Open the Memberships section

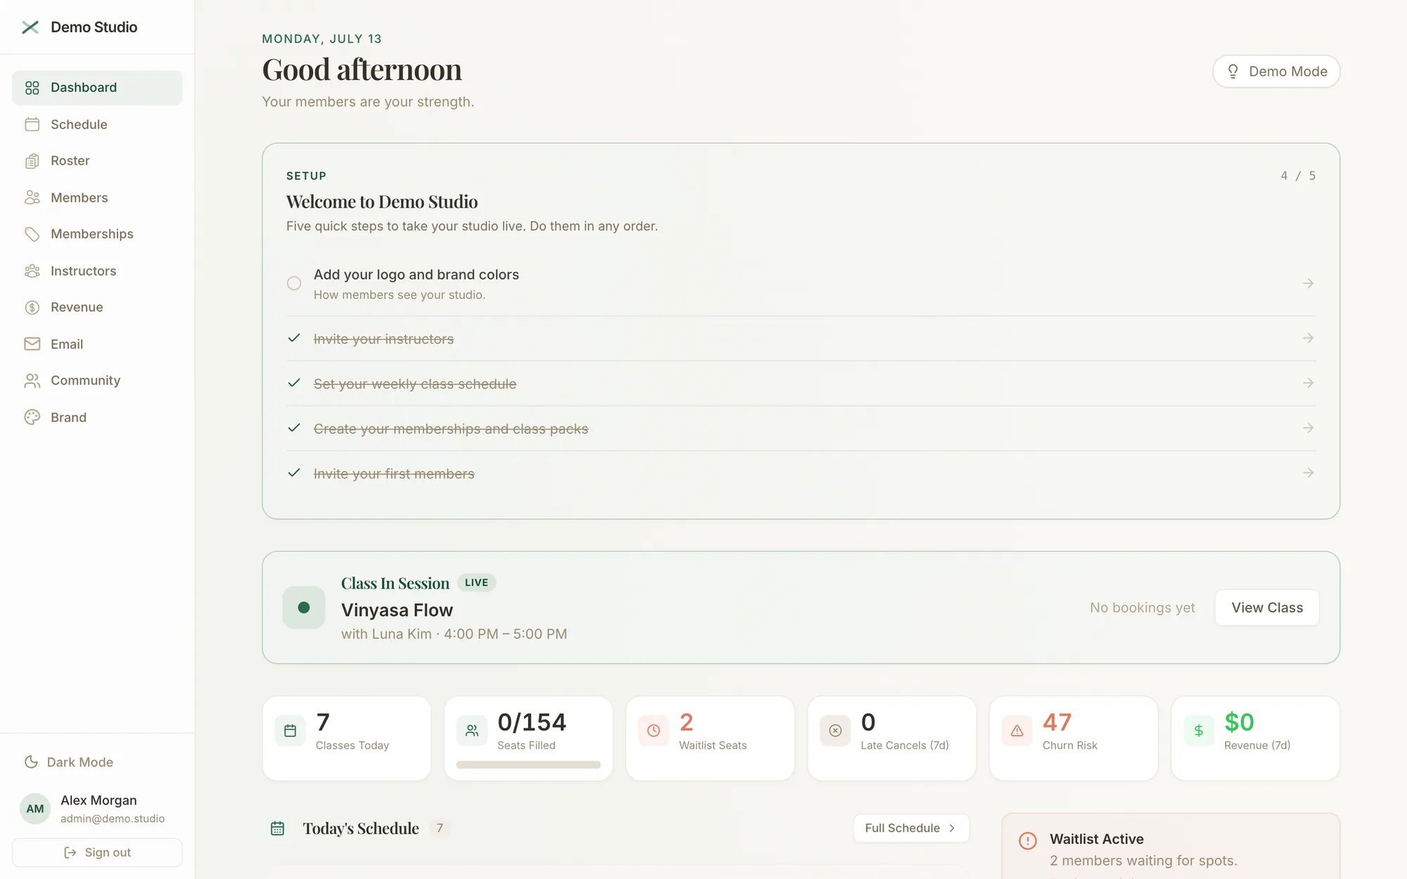tap(97, 234)
